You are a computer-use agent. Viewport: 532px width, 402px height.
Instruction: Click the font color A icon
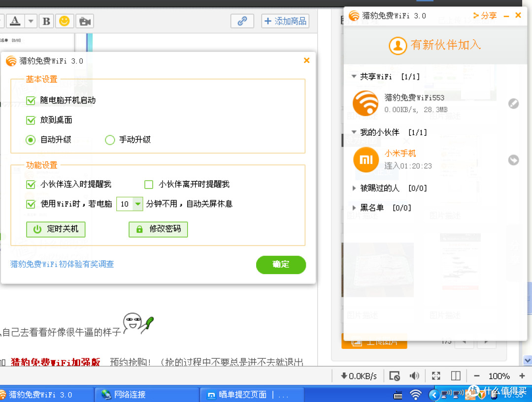coord(15,21)
